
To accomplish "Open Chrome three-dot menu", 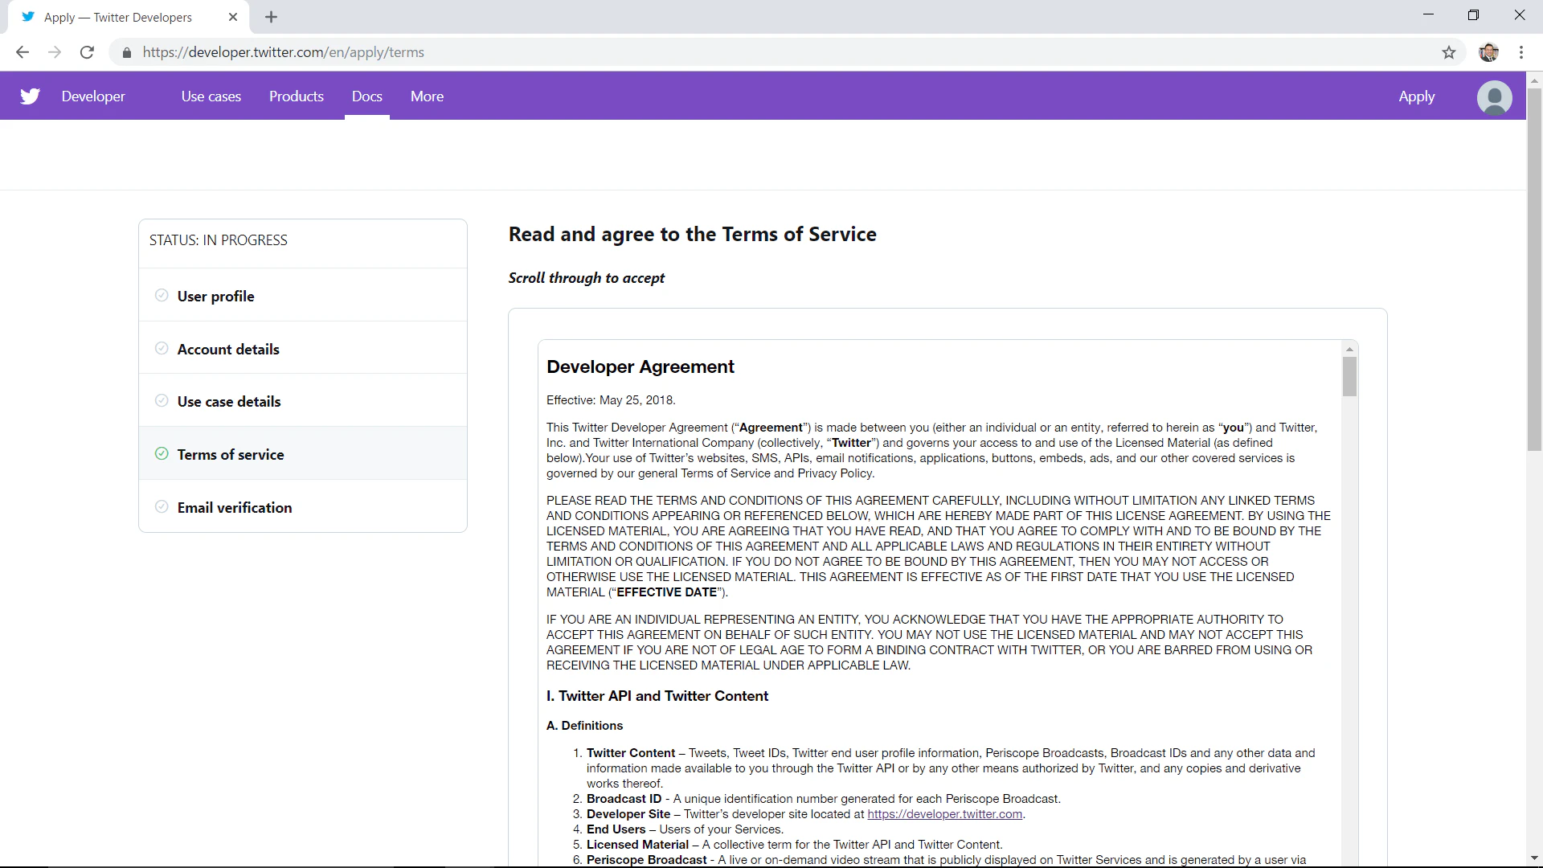I will pos(1521,52).
